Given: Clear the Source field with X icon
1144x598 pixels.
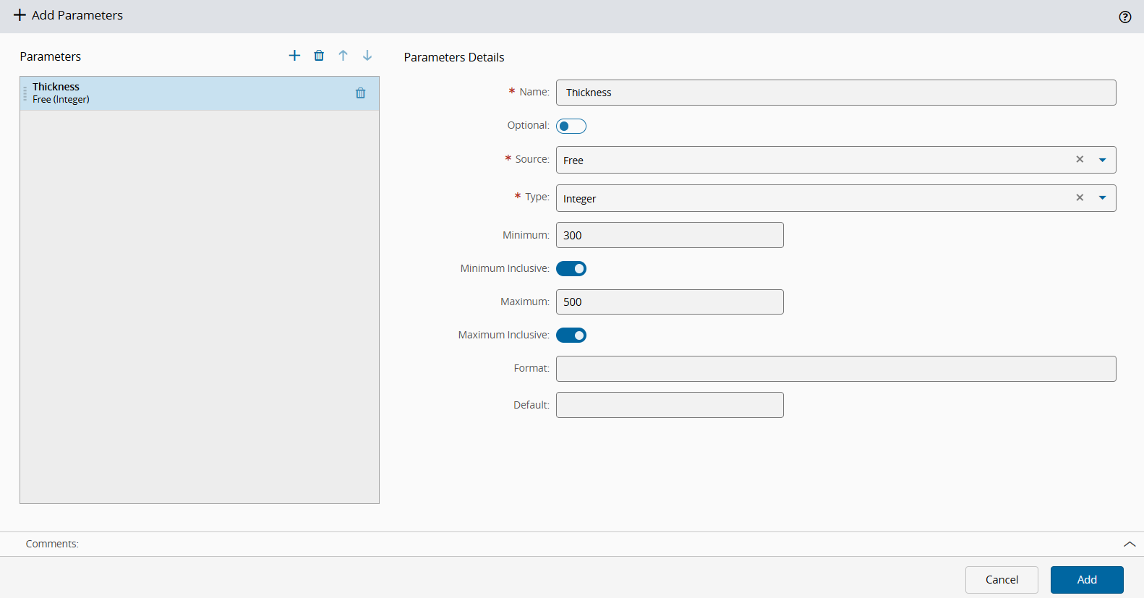Looking at the screenshot, I should click(x=1080, y=159).
